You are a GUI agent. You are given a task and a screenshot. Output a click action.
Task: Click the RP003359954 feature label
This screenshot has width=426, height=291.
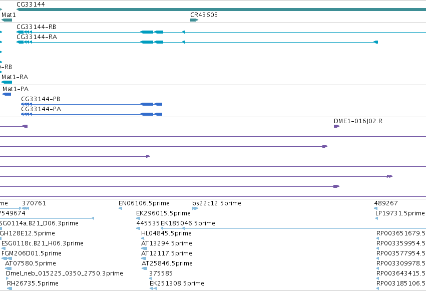pyautogui.click(x=401, y=243)
